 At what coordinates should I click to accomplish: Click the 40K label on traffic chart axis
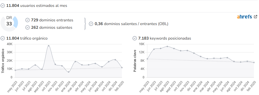(10, 44)
